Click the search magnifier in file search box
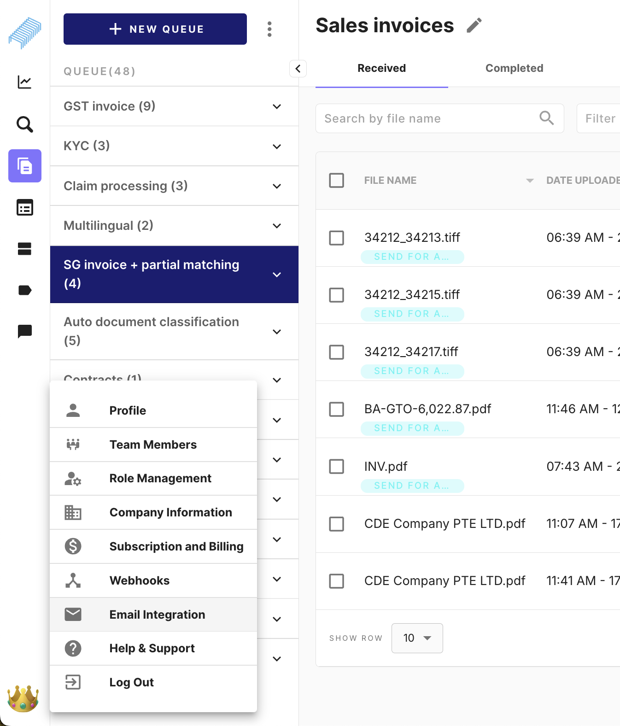The width and height of the screenshot is (620, 726). pyautogui.click(x=546, y=118)
